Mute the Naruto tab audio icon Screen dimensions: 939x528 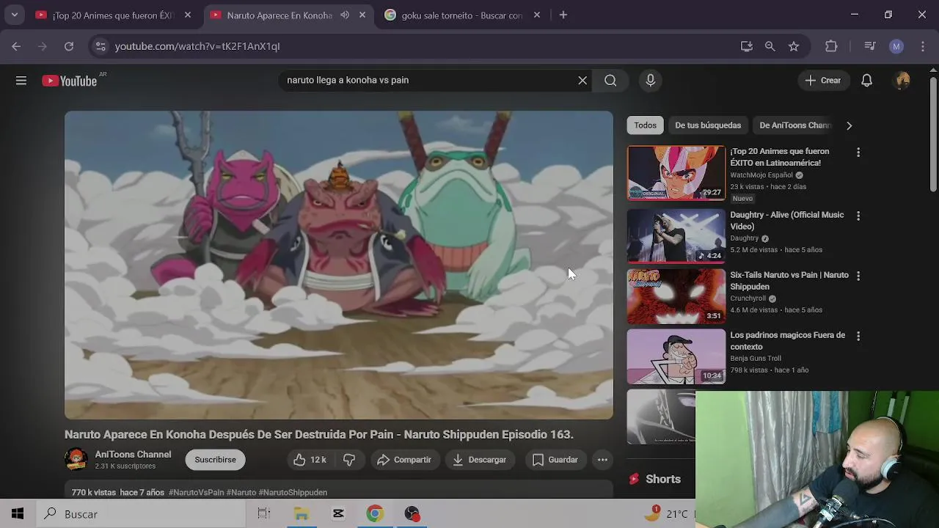point(345,15)
